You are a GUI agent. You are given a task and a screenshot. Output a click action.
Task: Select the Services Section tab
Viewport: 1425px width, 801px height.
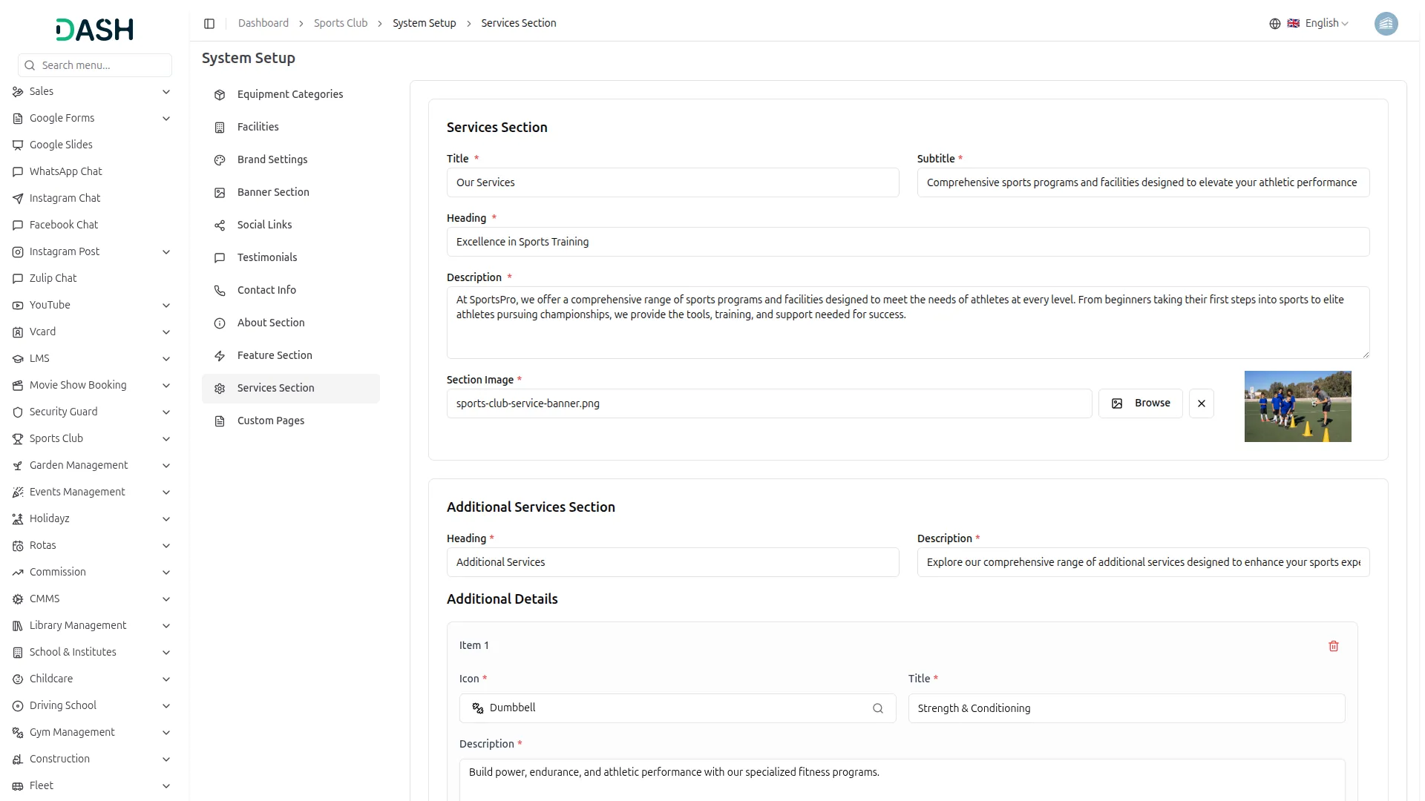[x=291, y=389]
